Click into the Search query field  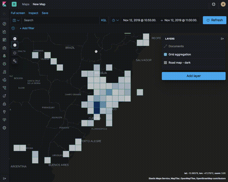(60, 20)
